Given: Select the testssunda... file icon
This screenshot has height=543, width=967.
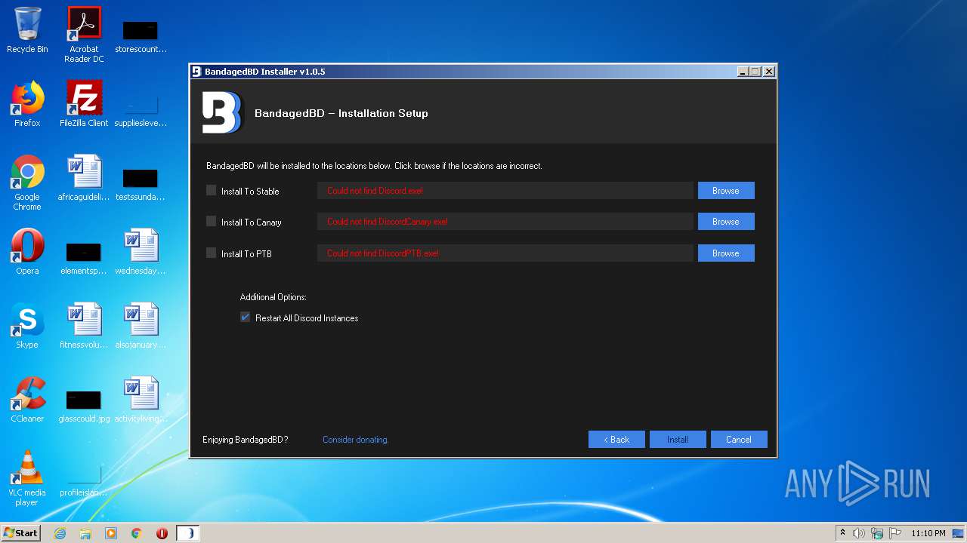Looking at the screenshot, I should 141,184.
